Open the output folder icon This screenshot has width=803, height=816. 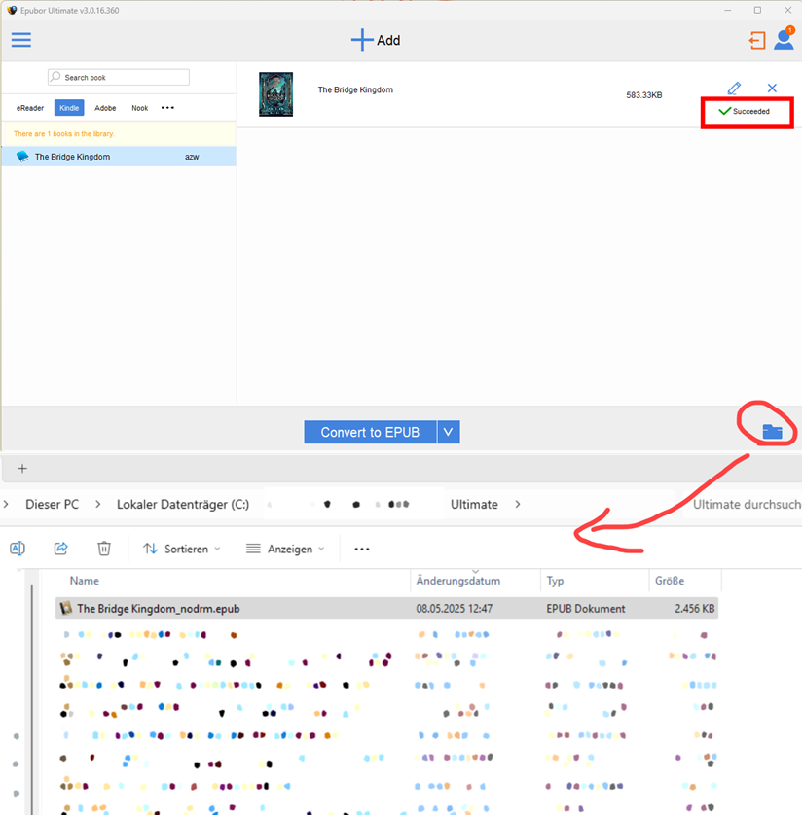772,432
